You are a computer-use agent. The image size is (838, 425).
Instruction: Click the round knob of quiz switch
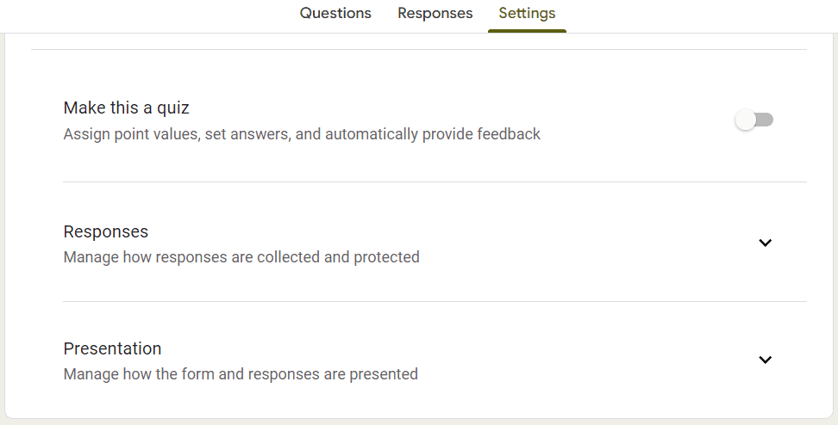coord(745,120)
